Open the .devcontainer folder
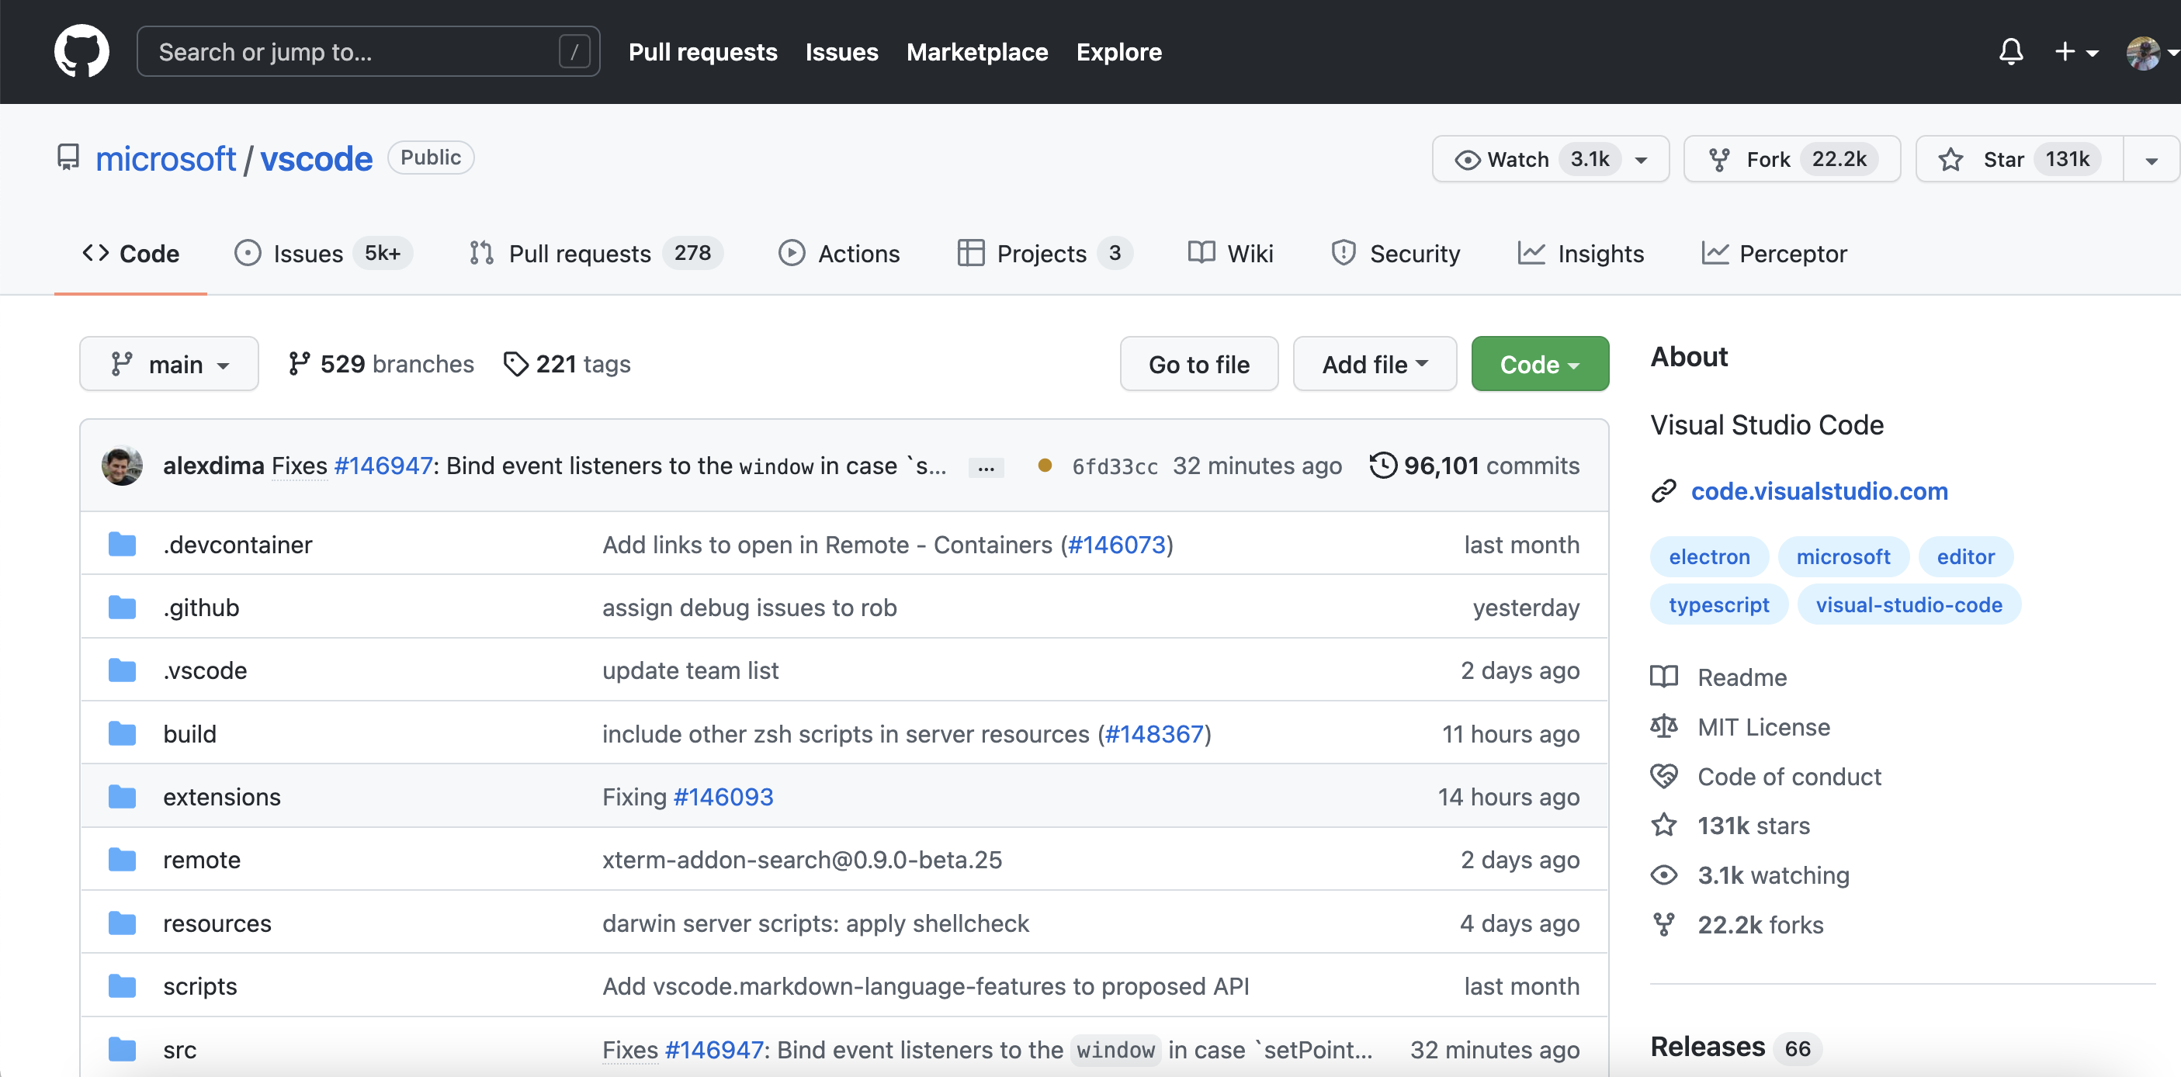 (x=237, y=545)
